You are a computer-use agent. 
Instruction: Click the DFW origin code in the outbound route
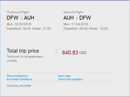point(13,18)
